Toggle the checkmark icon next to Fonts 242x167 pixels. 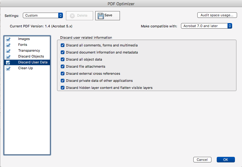pyautogui.click(x=8, y=45)
